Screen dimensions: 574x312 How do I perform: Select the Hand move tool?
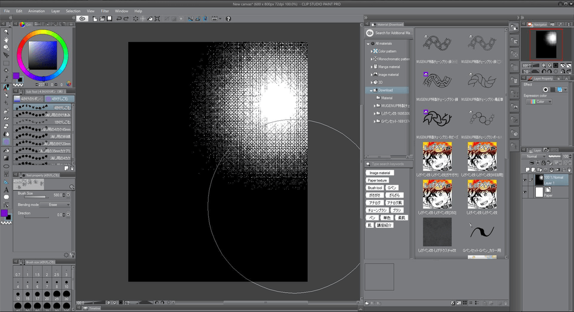[x=6, y=40]
